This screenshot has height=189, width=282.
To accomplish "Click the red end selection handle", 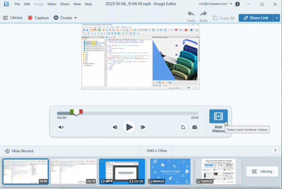I will click(x=81, y=112).
